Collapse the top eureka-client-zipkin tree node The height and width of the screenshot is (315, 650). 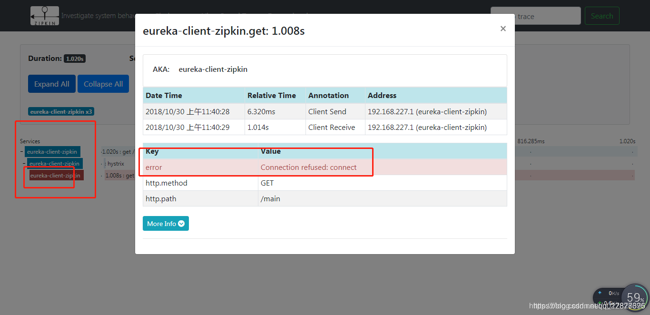[22, 152]
